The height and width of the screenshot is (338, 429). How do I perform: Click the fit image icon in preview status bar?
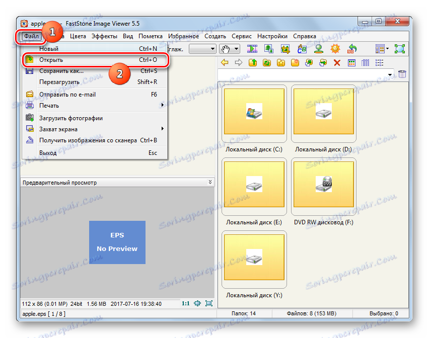(197, 303)
